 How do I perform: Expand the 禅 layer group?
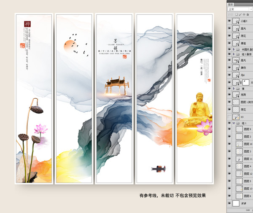(x=234, y=89)
